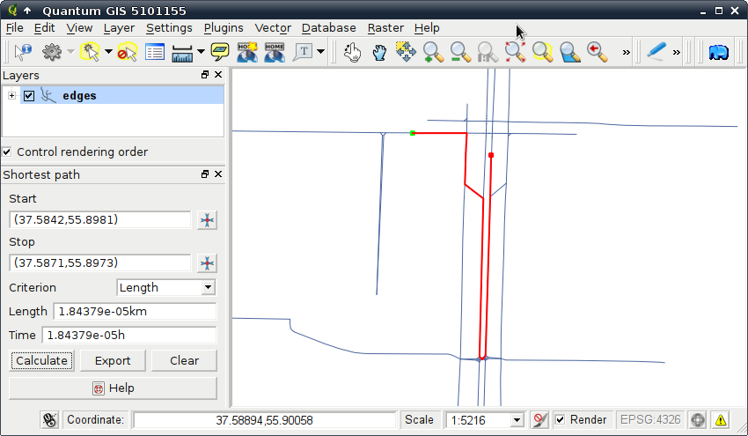The width and height of the screenshot is (748, 436).
Task: Click the Clear button
Action: pyautogui.click(x=184, y=360)
